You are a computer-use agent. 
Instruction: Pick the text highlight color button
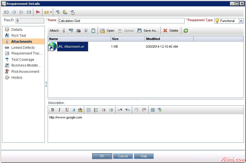pyautogui.click(x=80, y=110)
